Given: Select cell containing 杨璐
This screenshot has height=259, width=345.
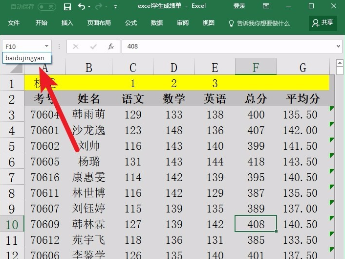Looking at the screenshot, I should pyautogui.click(x=88, y=162).
